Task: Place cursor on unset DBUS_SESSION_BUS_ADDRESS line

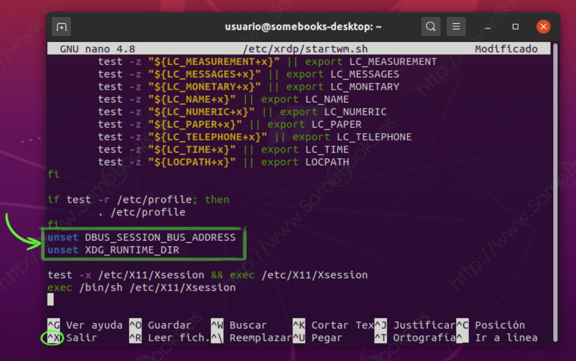Action: [141, 237]
